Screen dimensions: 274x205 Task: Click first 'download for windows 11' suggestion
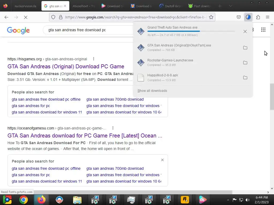pos(47,112)
